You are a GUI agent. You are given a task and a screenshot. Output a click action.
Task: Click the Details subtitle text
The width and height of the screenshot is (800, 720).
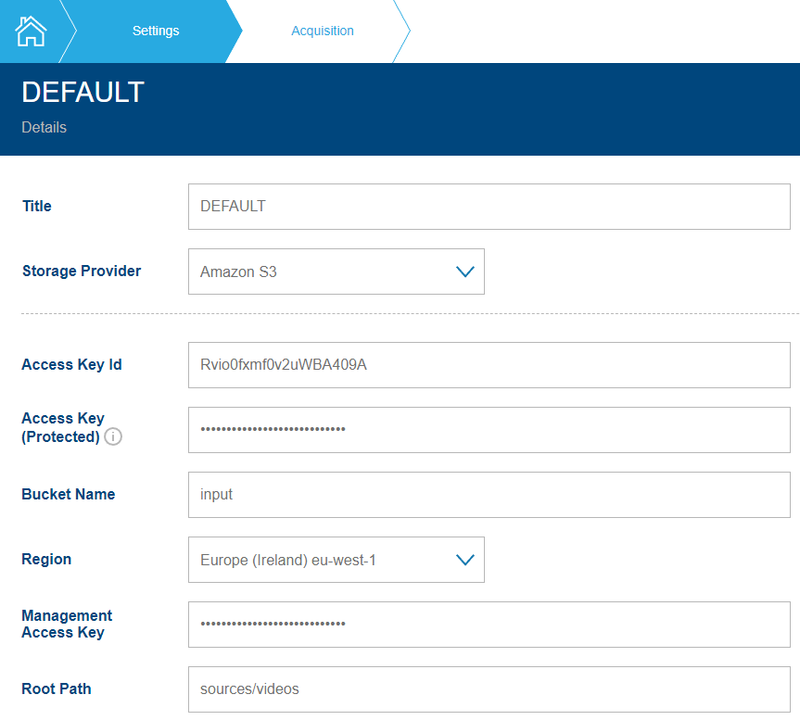tap(44, 127)
